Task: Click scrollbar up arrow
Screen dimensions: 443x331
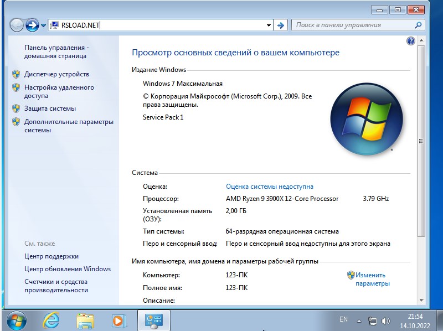Action: (x=421, y=40)
